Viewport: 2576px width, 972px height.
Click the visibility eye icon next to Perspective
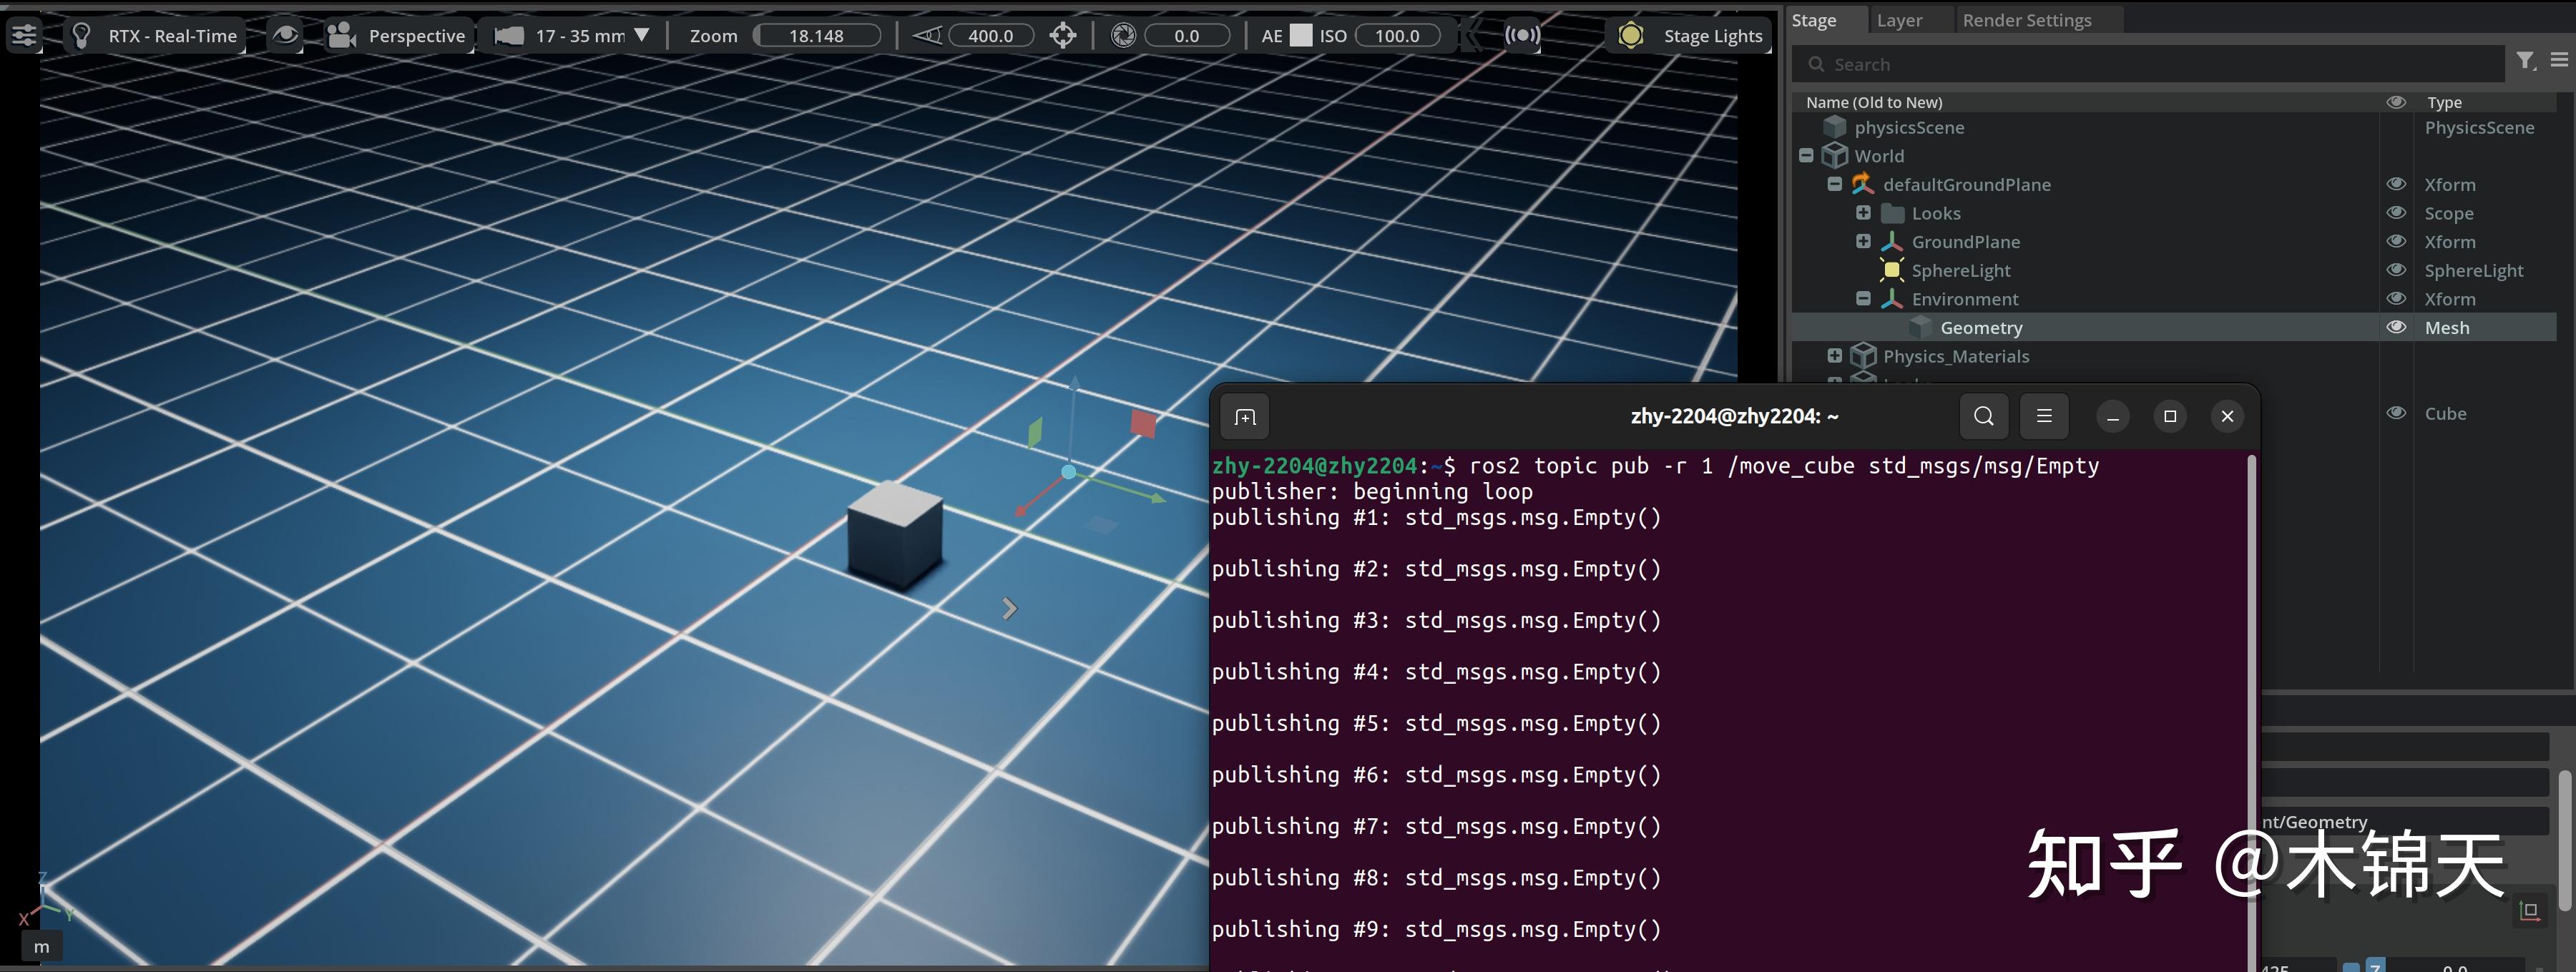click(286, 35)
